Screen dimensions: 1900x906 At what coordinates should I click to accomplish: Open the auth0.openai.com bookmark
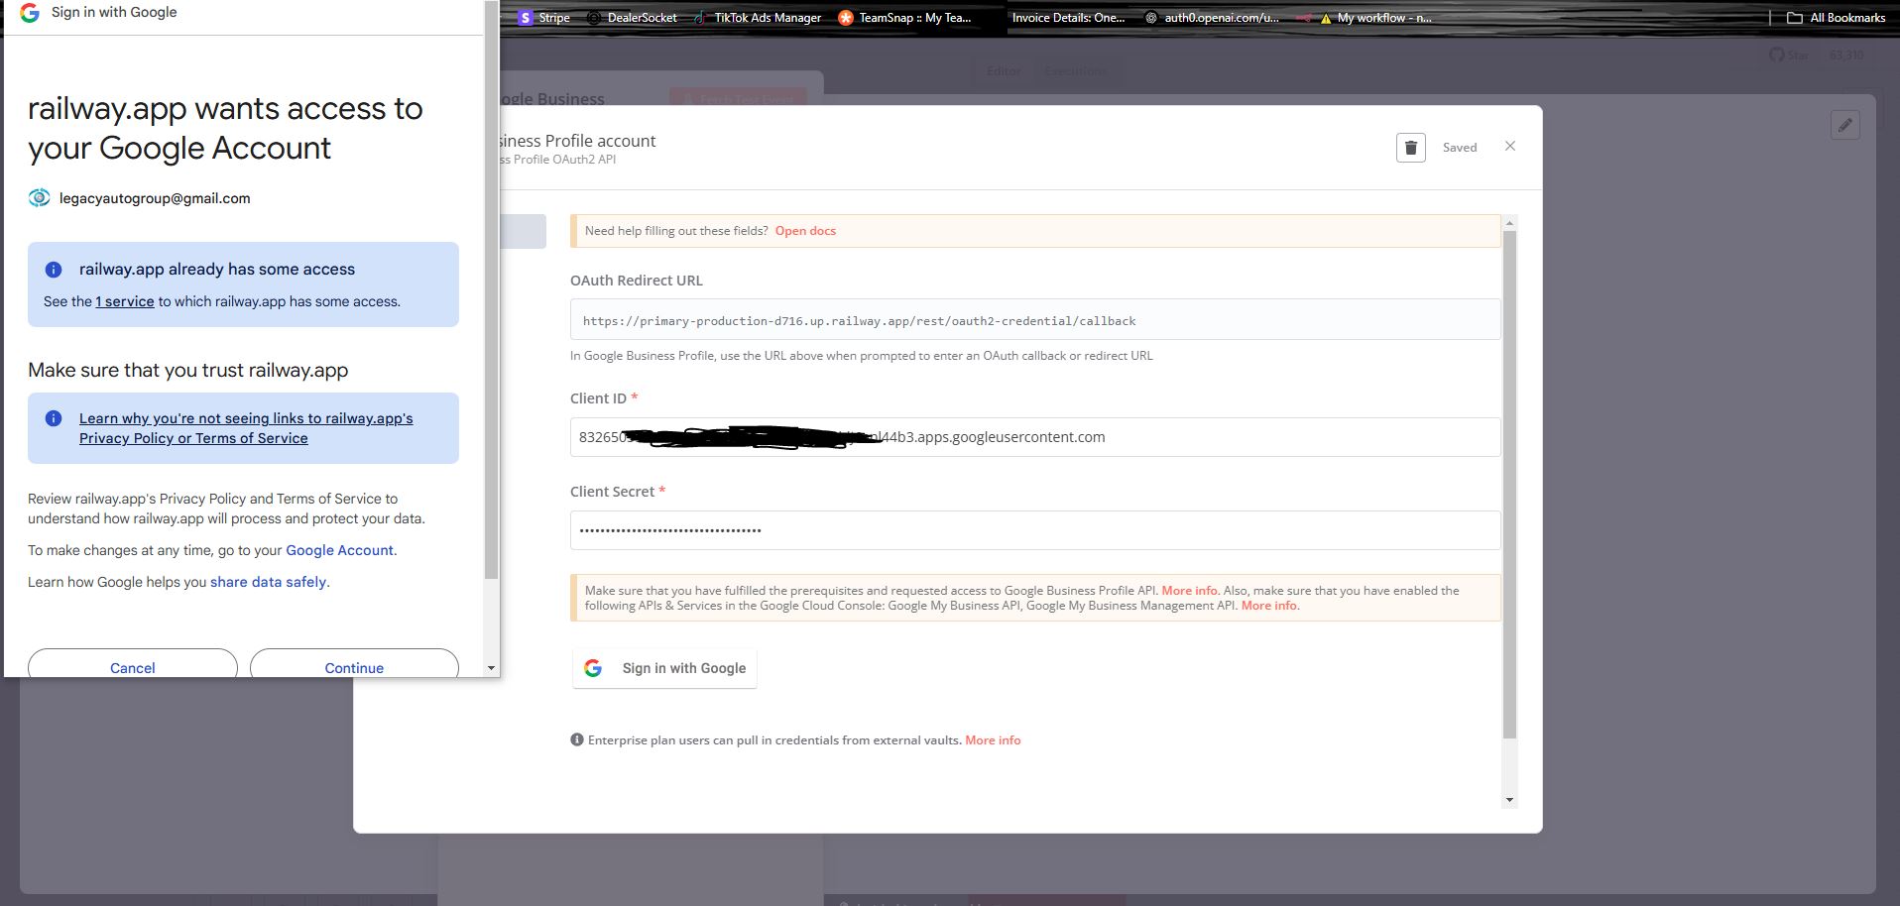point(1212,18)
